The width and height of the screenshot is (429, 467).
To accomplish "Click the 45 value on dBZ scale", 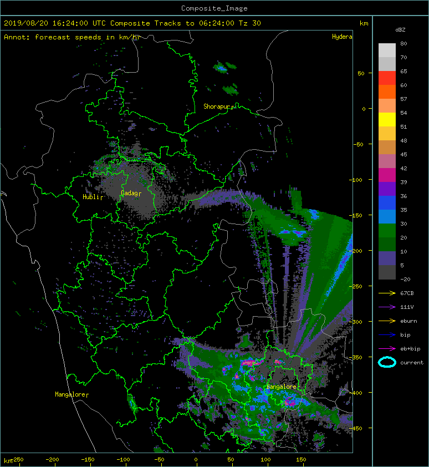I will [404, 154].
